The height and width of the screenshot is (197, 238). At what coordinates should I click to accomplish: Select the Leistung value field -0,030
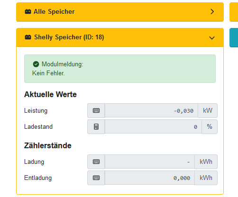coord(151,110)
